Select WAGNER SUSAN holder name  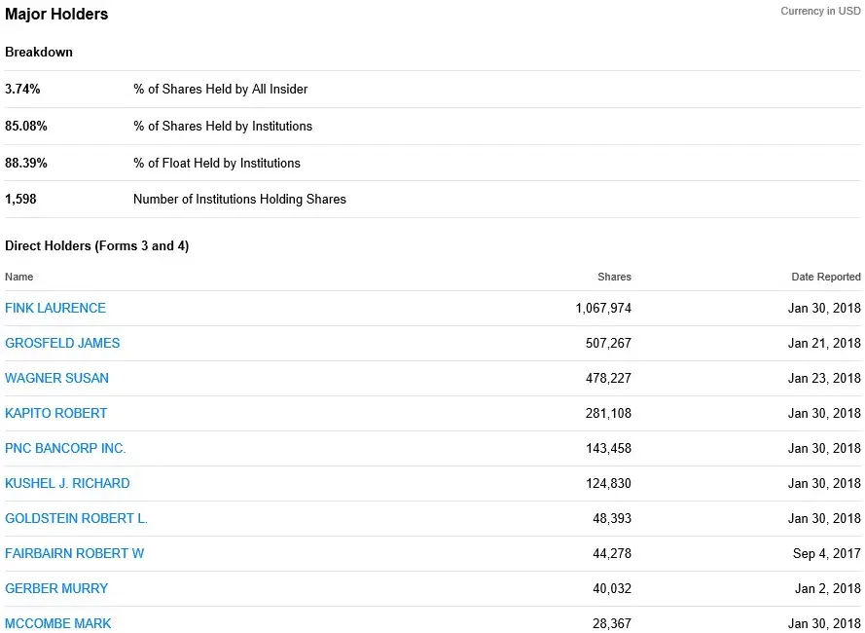[x=56, y=378]
